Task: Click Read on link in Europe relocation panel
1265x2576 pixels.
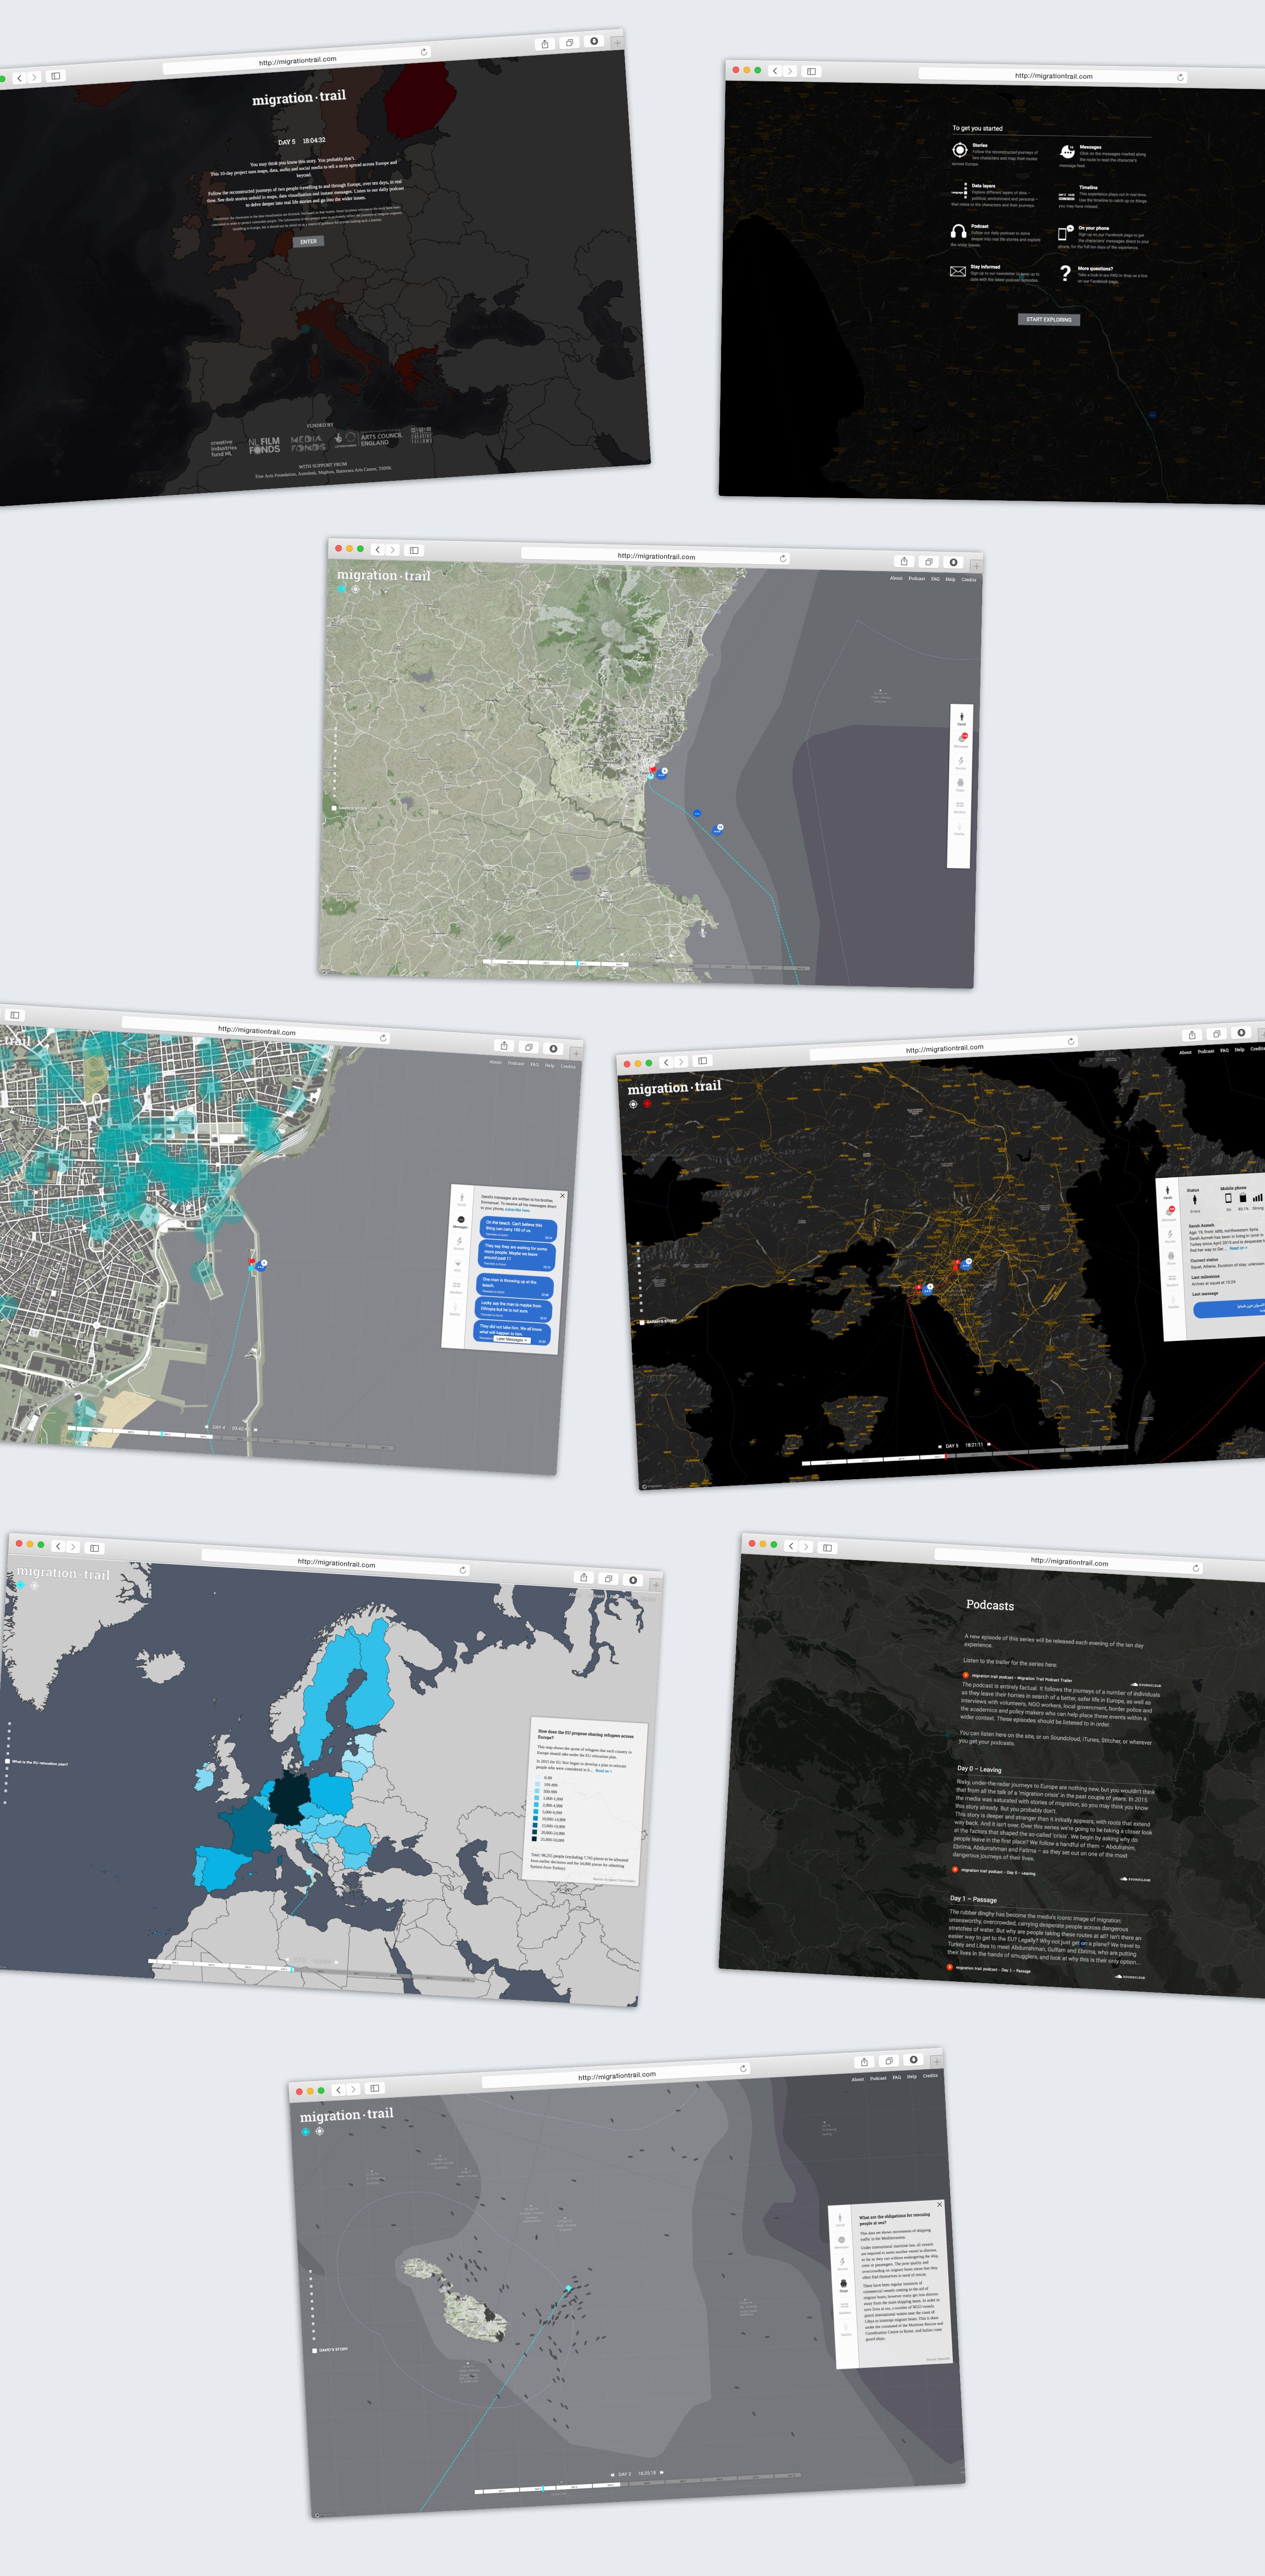Action: coord(603,1770)
